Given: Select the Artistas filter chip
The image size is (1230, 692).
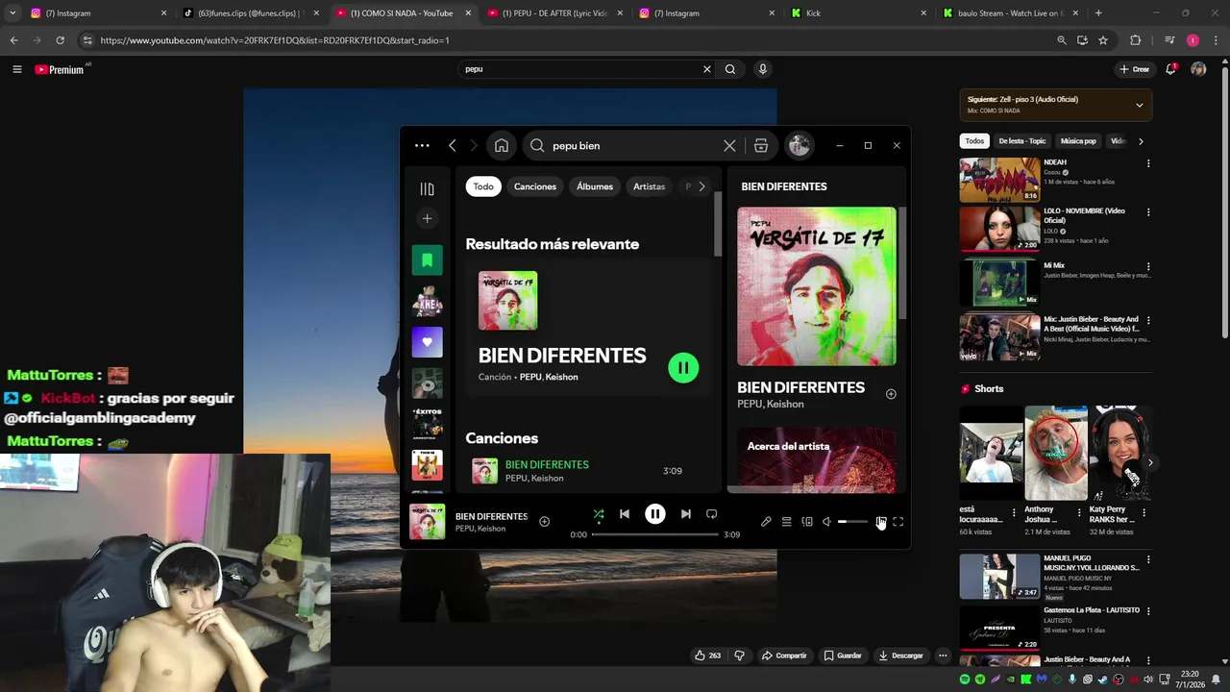Looking at the screenshot, I should (649, 186).
